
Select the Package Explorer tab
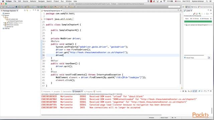click(x=10, y=11)
